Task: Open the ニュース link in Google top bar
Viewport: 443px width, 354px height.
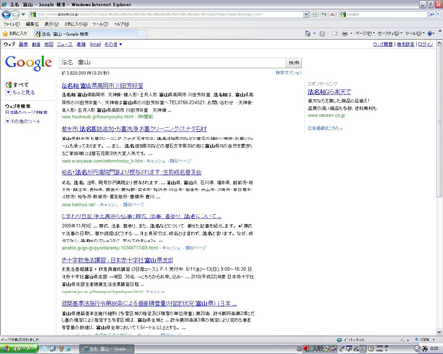Action: [x=65, y=44]
